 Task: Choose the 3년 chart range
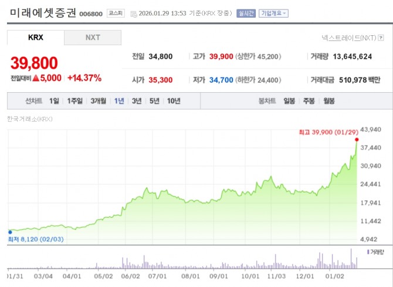[137, 101]
